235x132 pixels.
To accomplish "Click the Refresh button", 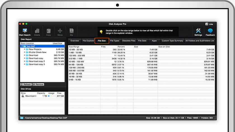I will (x=26, y=84).
